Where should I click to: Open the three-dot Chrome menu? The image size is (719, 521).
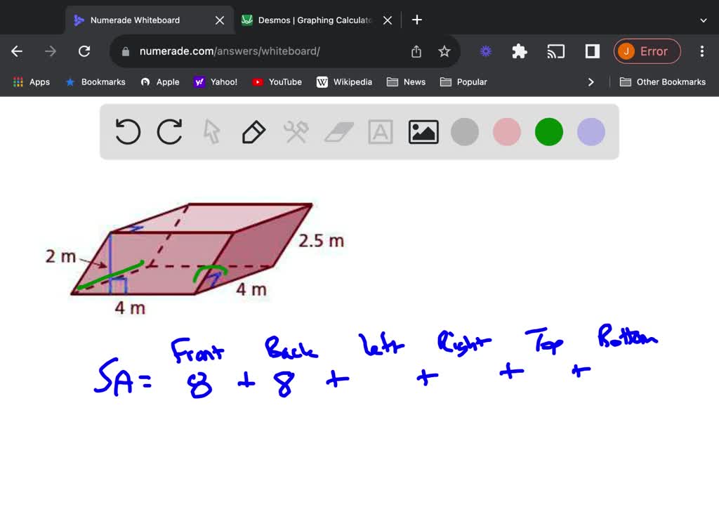701,51
